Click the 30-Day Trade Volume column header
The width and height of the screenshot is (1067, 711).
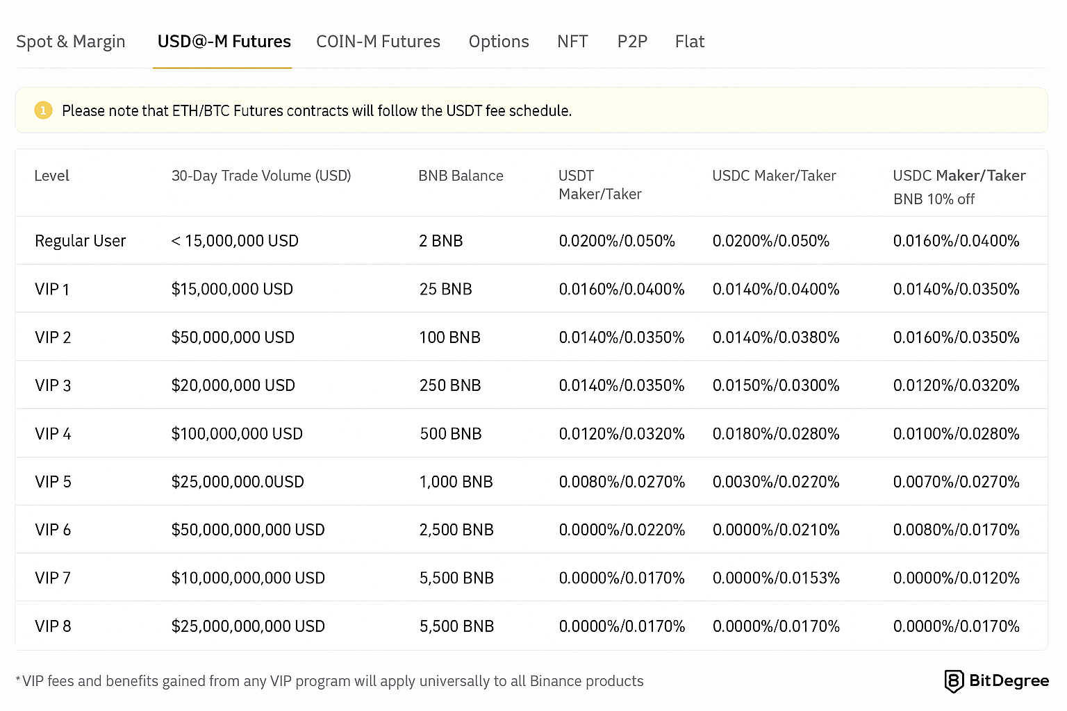[261, 176]
